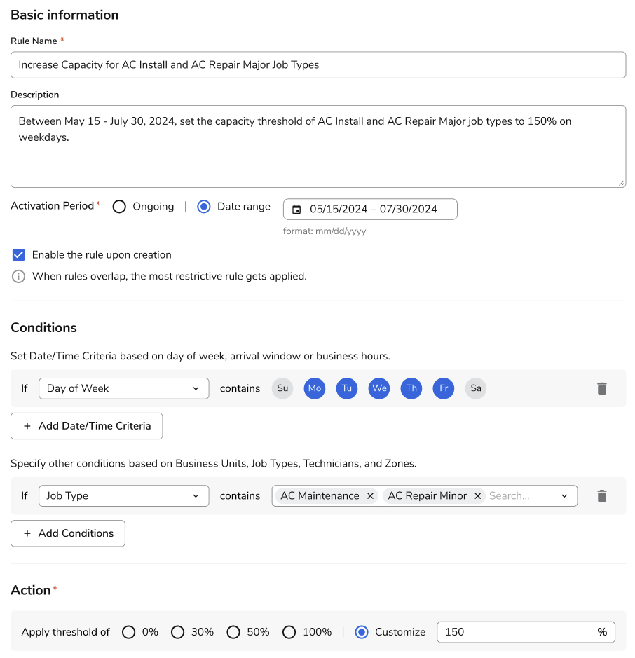Click the calendar icon in date range field
The image size is (635, 658).
coord(296,209)
